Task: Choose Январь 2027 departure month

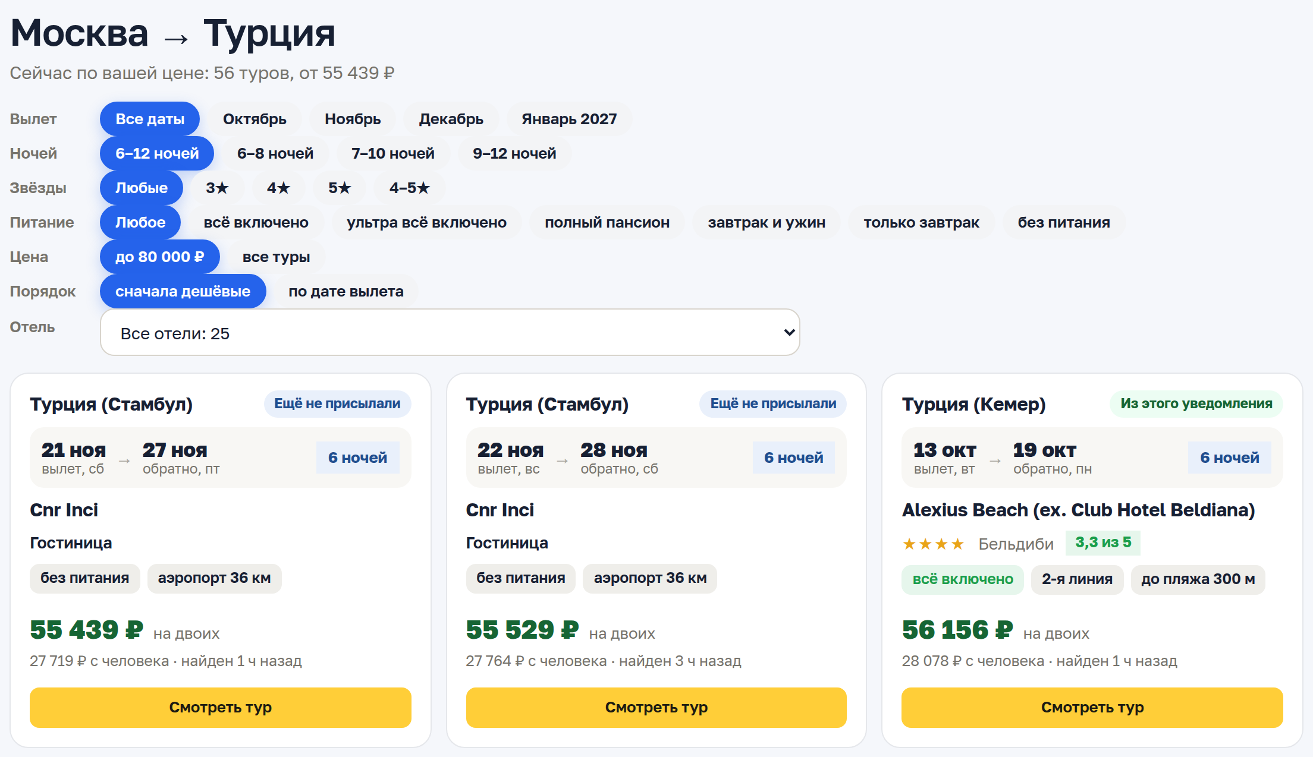Action: pyautogui.click(x=569, y=119)
